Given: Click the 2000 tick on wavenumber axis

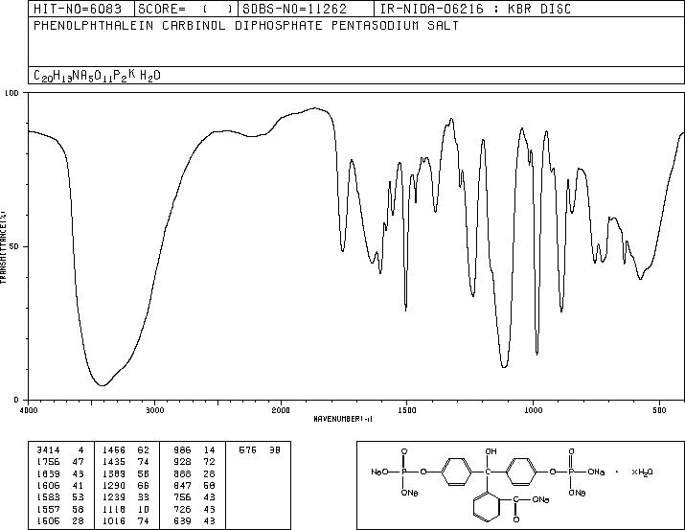Looking at the screenshot, I should click(x=280, y=410).
